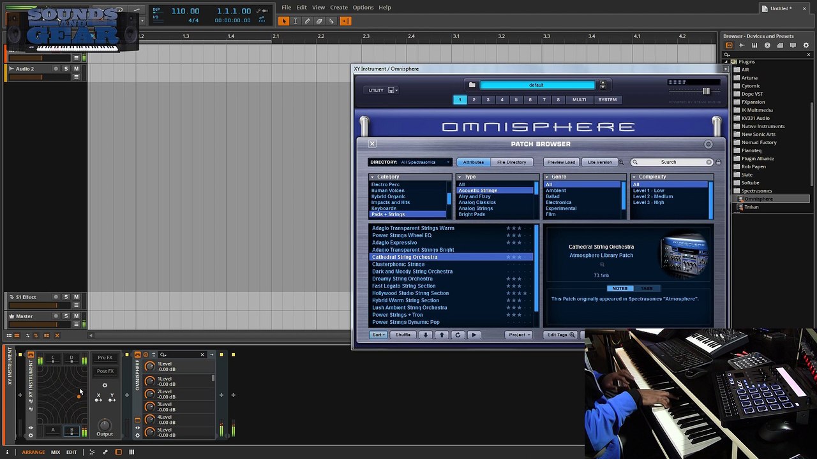Click the patch browser lock icon
817x459 pixels.
click(x=718, y=163)
